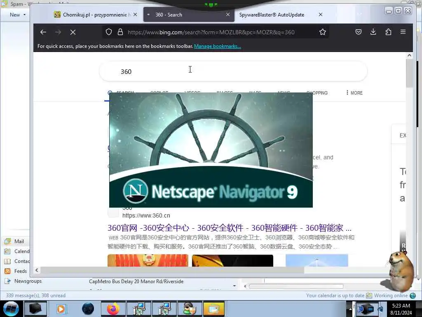The image size is (422, 317).
Task: Open the Firefox downloads arrow icon
Action: coord(373,32)
